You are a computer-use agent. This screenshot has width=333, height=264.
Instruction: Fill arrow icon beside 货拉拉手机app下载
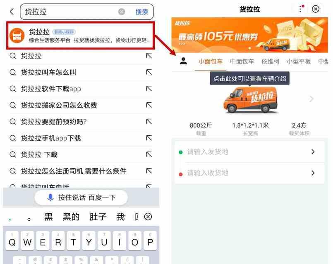pyautogui.click(x=149, y=138)
